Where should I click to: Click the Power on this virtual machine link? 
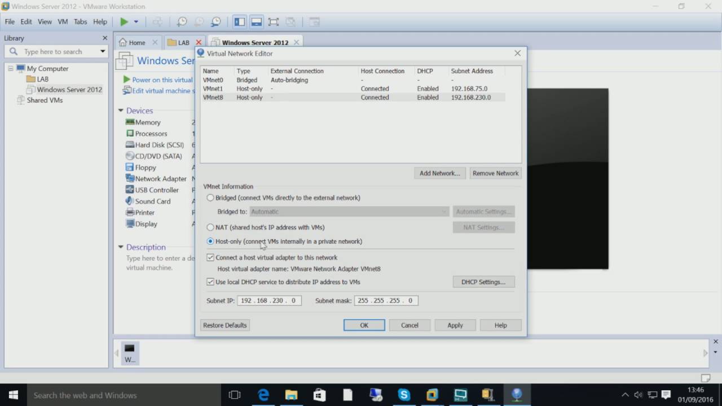click(x=162, y=80)
